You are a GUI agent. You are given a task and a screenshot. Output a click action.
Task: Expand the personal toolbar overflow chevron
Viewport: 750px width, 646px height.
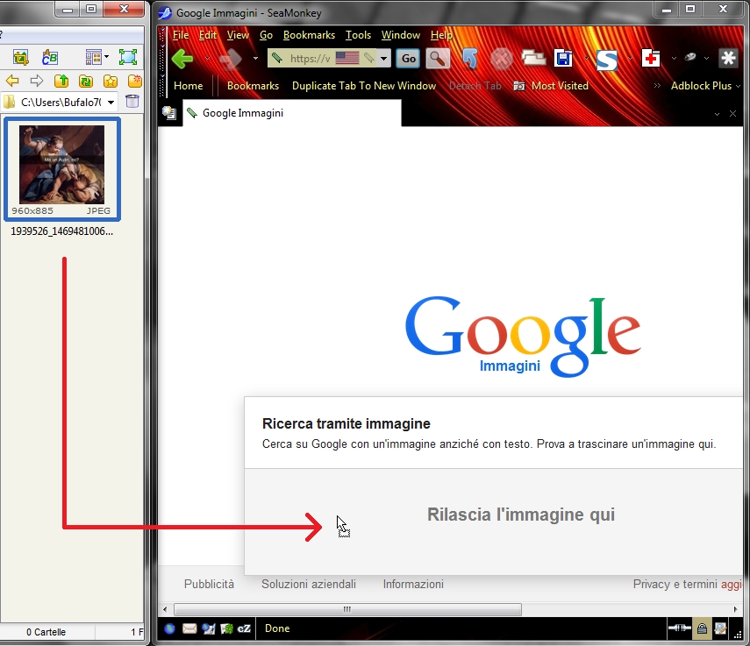click(x=657, y=86)
